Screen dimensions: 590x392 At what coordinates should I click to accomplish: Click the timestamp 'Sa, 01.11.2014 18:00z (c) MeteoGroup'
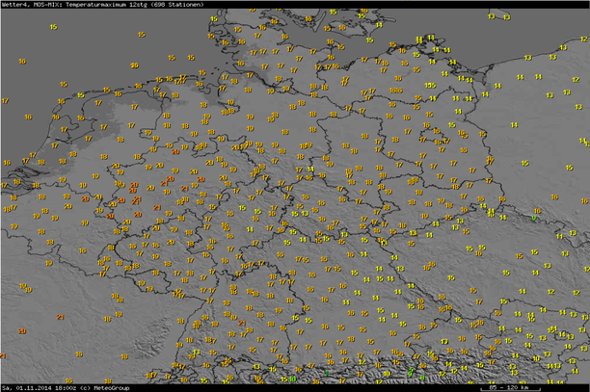tap(66, 388)
